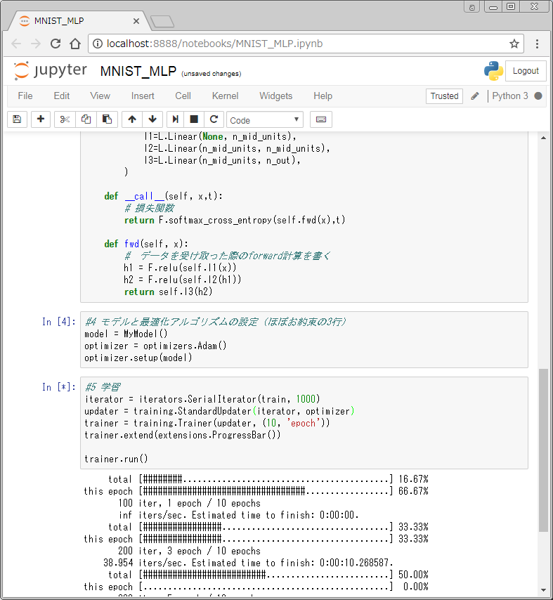This screenshot has height=600, width=553.
Task: Open the Kernel menu
Action: (x=225, y=96)
